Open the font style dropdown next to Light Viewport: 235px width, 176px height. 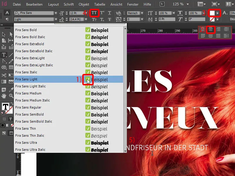coord(56,19)
